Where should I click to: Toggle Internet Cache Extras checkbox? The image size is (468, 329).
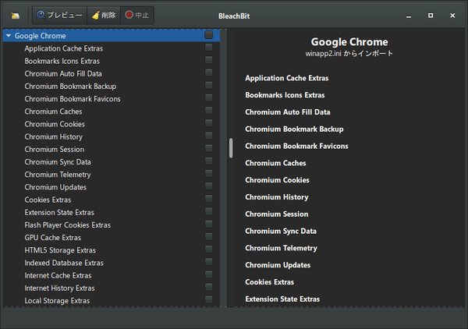point(208,274)
